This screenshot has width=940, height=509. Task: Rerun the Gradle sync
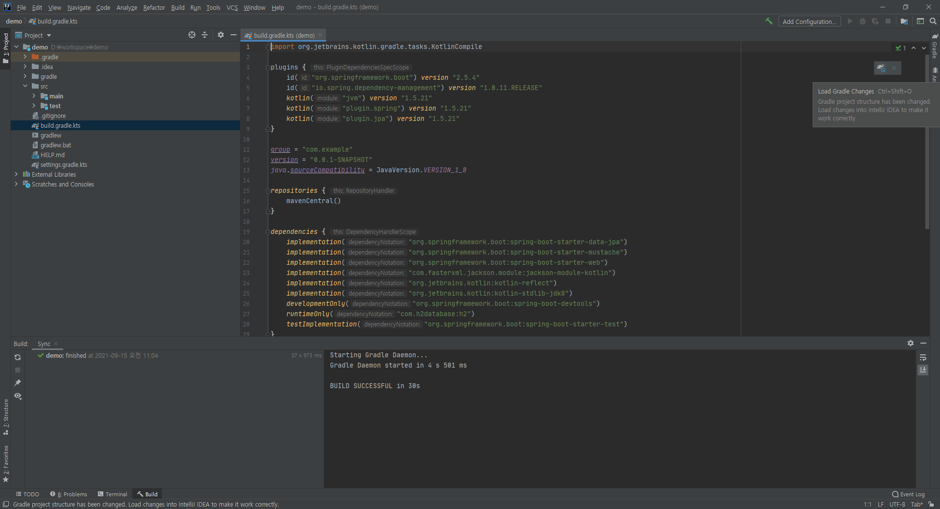[18, 357]
